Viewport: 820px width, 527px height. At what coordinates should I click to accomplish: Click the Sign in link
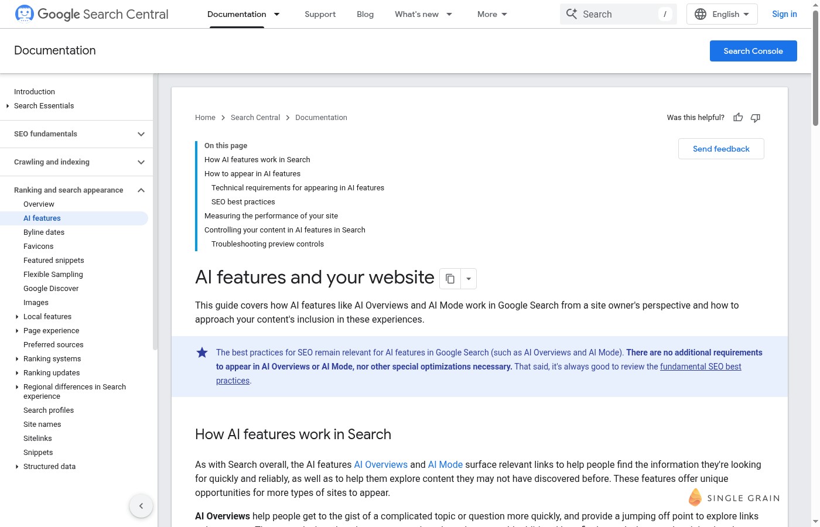click(x=784, y=14)
